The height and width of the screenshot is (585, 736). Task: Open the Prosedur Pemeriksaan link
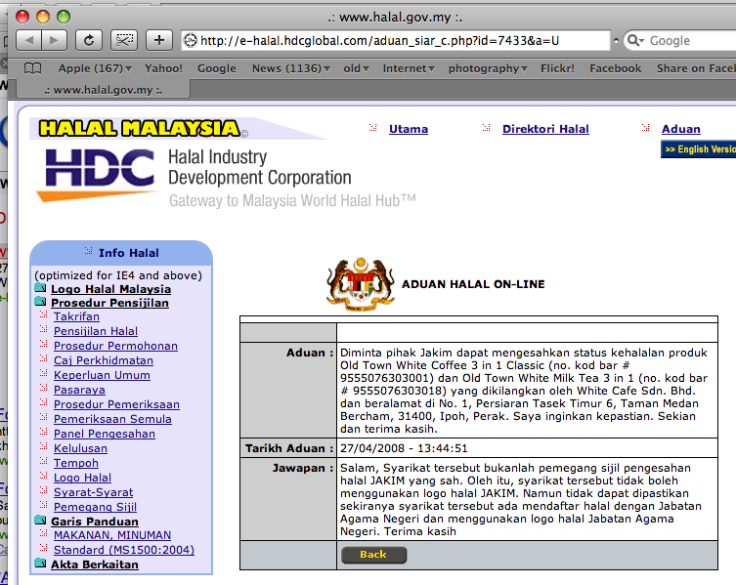tap(116, 404)
